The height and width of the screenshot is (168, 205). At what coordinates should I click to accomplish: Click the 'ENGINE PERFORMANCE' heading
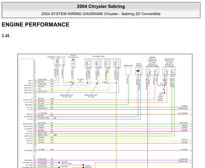35,25
